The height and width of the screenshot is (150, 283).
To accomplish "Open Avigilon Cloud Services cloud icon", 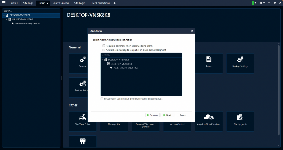I will [209, 118].
